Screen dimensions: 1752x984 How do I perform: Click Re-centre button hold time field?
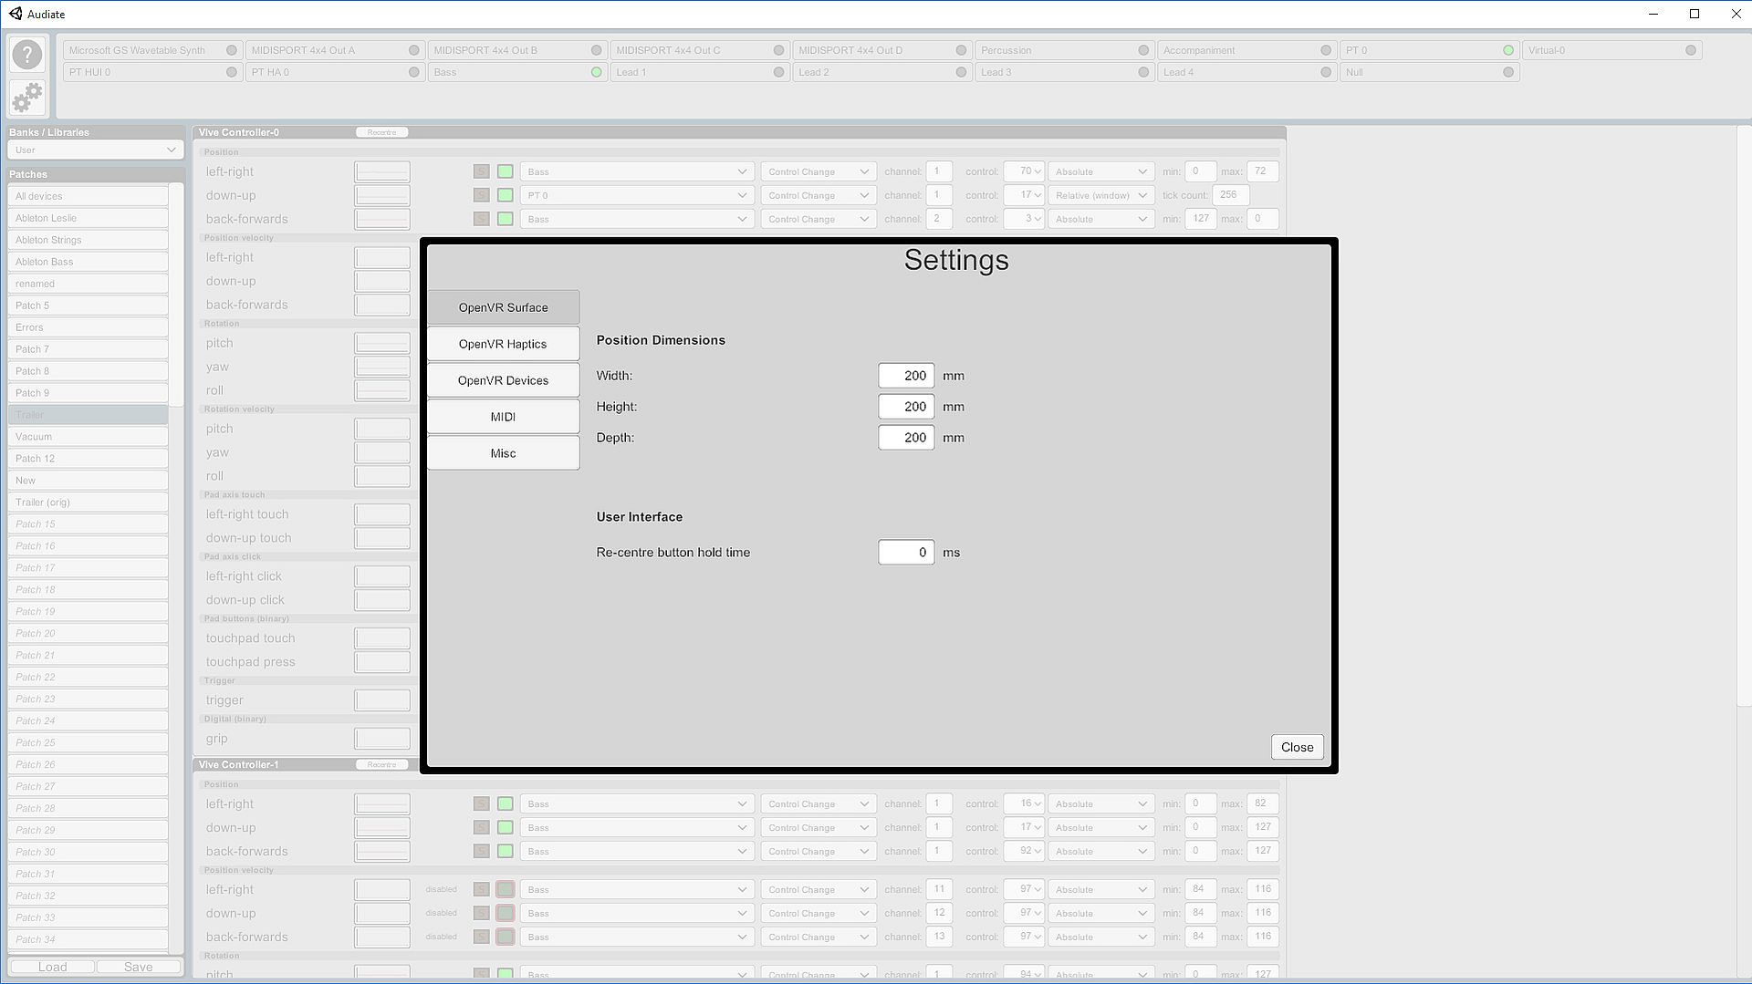coord(906,553)
